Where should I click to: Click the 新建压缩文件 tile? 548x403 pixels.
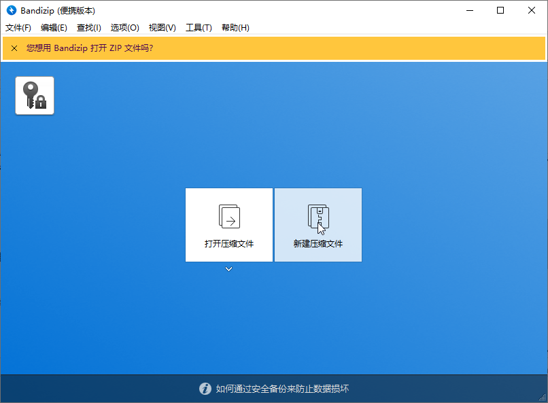pyautogui.click(x=318, y=225)
